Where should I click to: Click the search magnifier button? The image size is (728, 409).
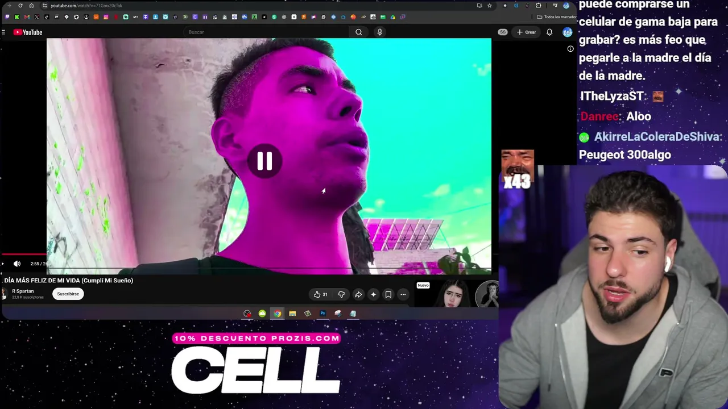pyautogui.click(x=359, y=32)
